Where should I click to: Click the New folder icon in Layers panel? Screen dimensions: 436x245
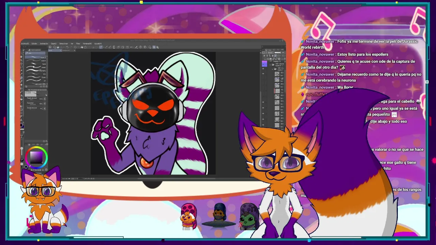(271, 59)
